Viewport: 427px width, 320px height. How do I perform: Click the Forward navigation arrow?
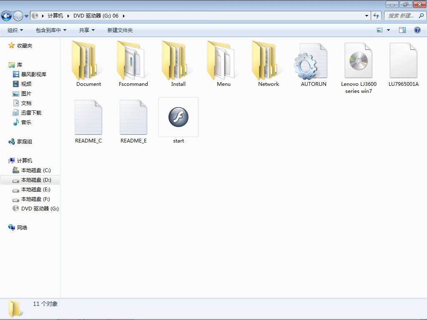(x=18, y=16)
